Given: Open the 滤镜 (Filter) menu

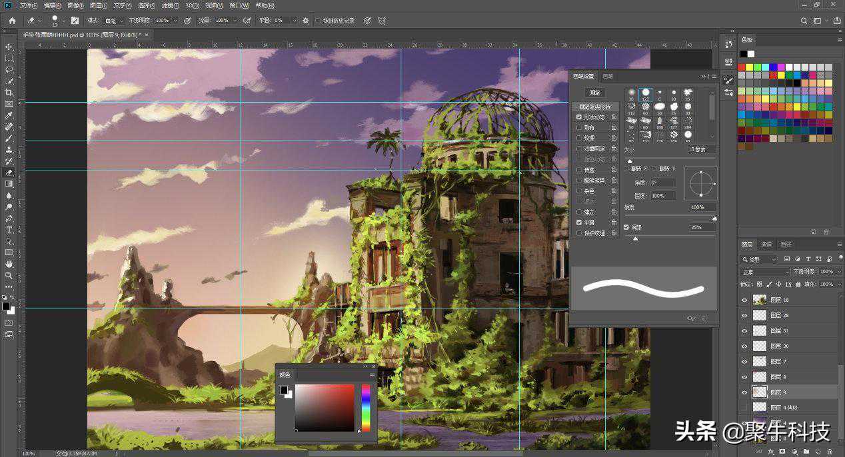Looking at the screenshot, I should (x=171, y=5).
